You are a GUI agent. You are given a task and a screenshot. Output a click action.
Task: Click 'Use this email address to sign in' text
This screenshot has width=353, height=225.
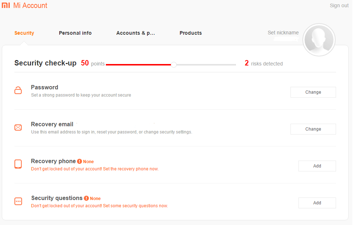[x=112, y=132]
